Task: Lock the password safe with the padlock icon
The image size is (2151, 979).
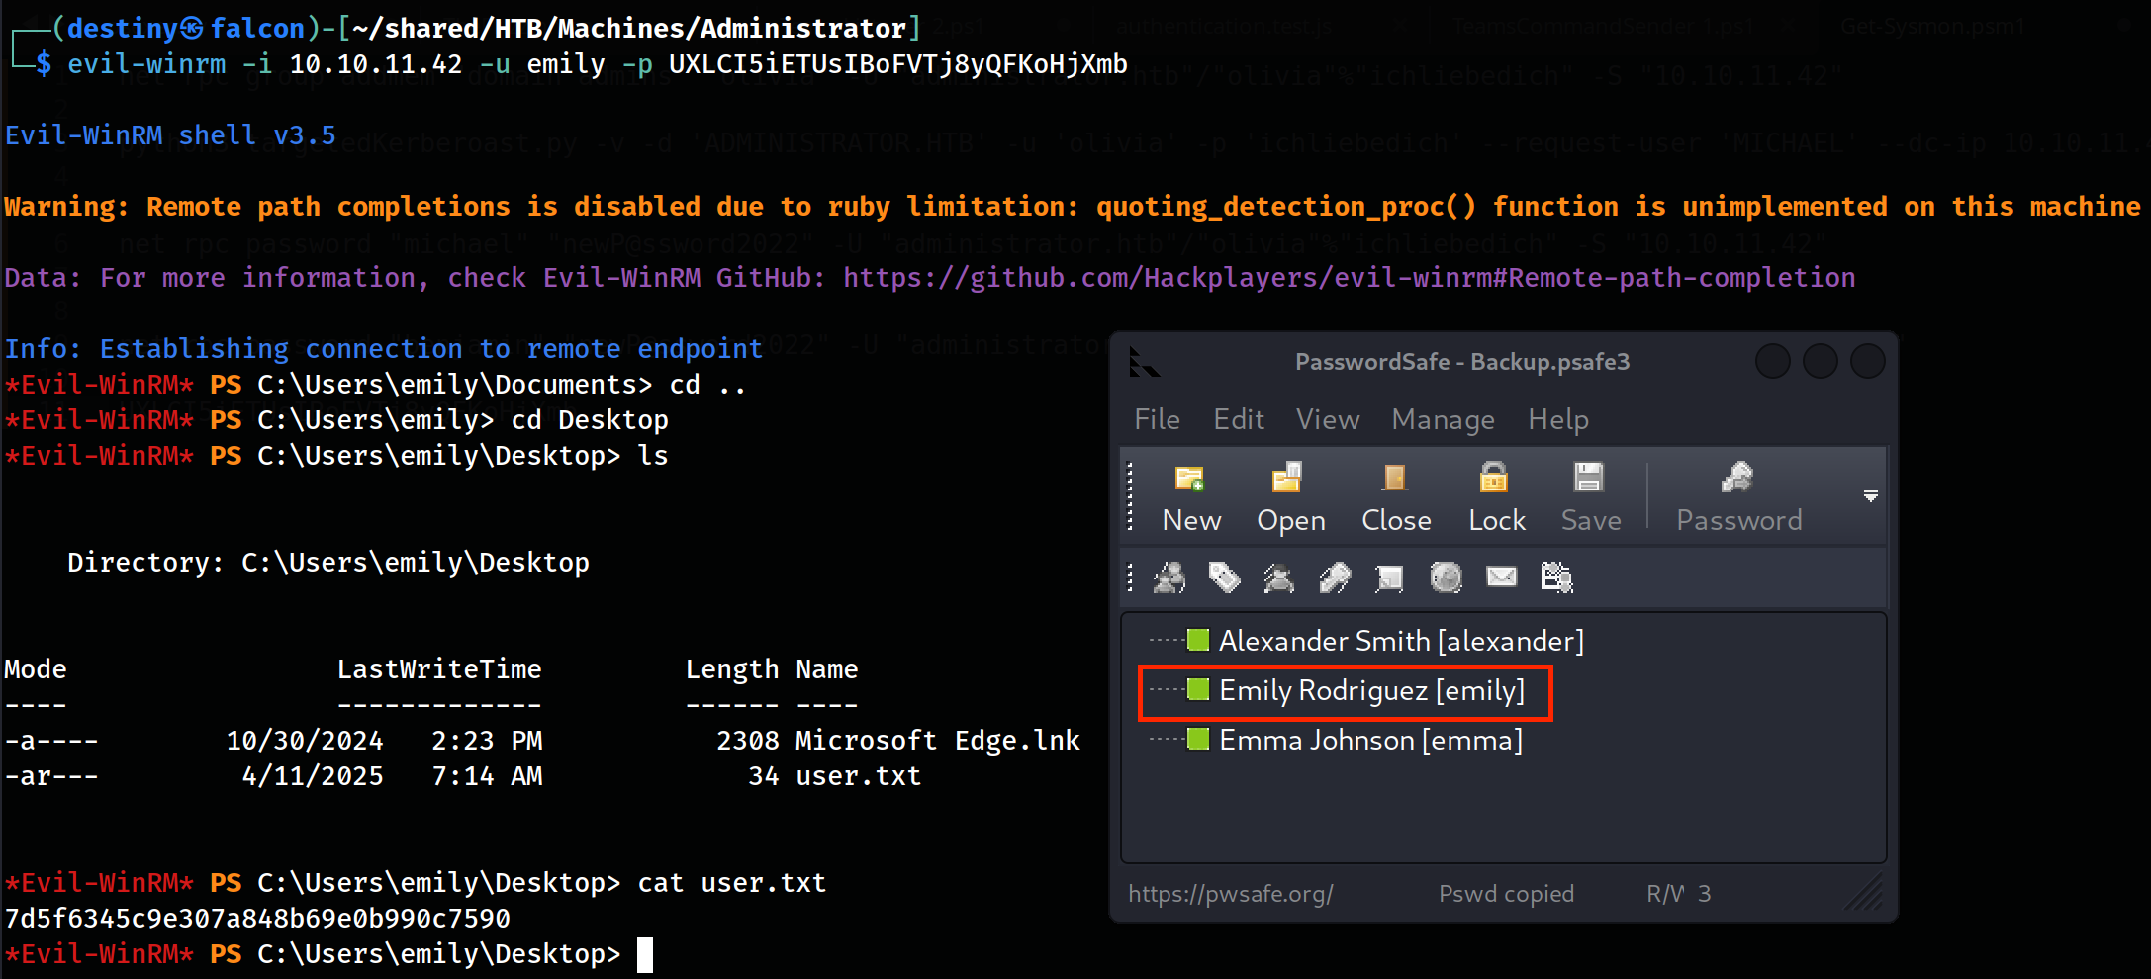Action: [x=1494, y=480]
